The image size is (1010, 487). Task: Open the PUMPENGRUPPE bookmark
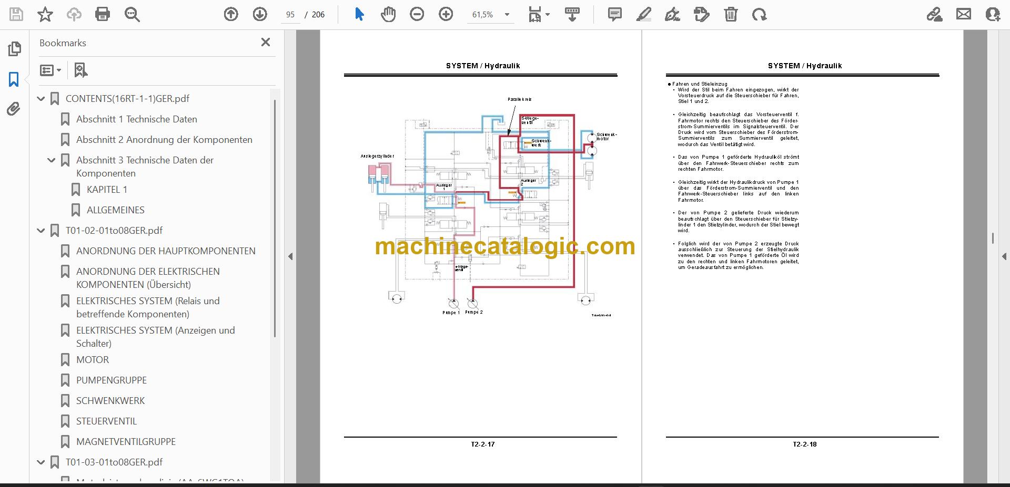click(111, 380)
